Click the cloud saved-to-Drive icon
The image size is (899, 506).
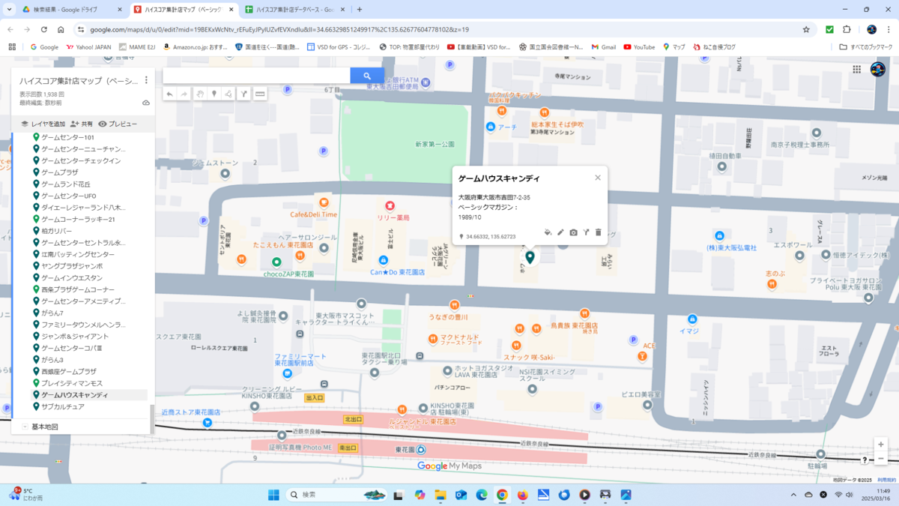(146, 103)
